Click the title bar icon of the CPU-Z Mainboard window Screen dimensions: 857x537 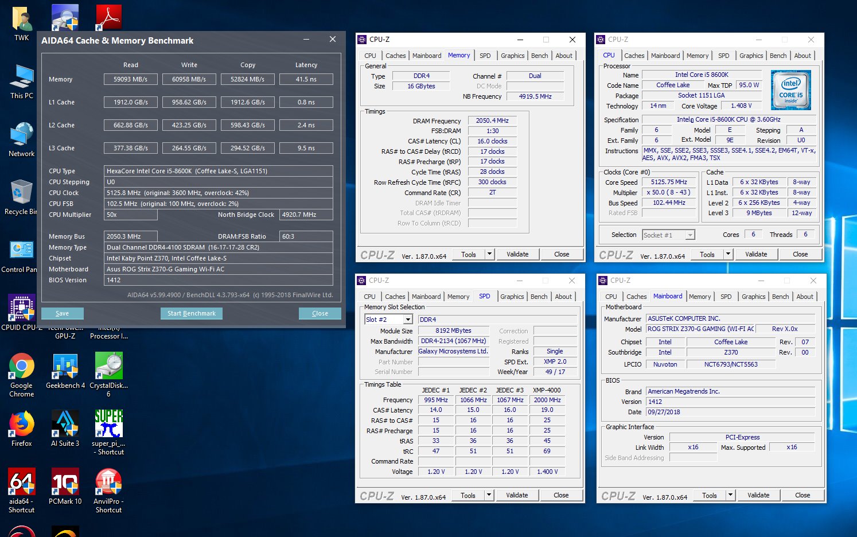click(x=603, y=281)
